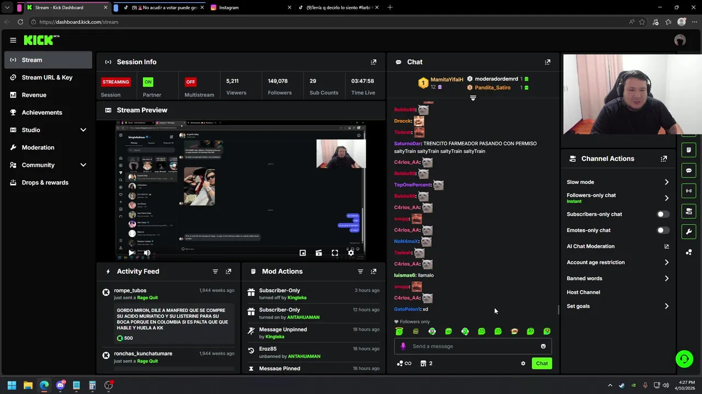
Task: Open Slow mode options
Action: coord(618,182)
